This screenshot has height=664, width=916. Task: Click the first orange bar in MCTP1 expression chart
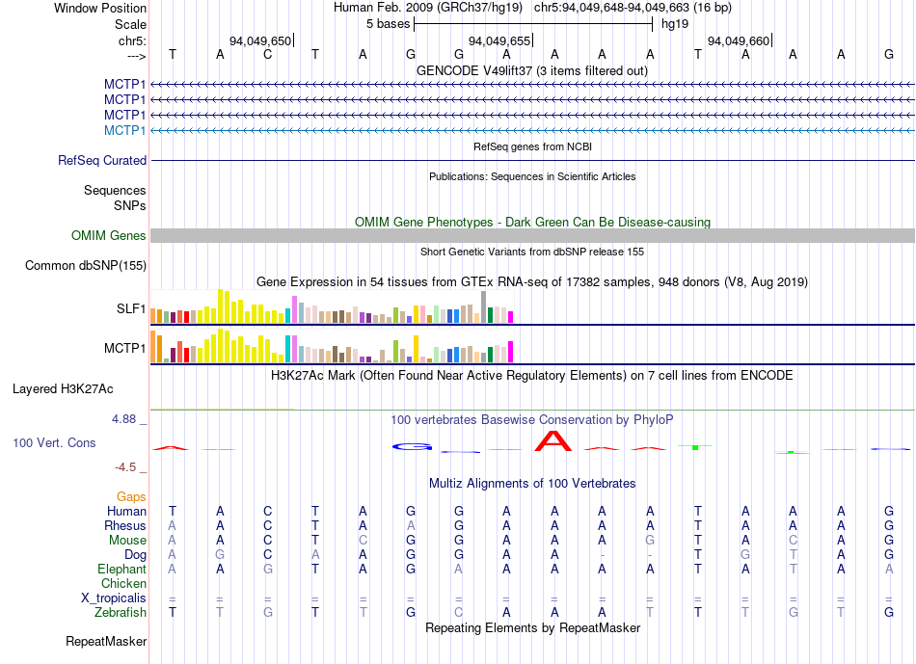(x=153, y=347)
